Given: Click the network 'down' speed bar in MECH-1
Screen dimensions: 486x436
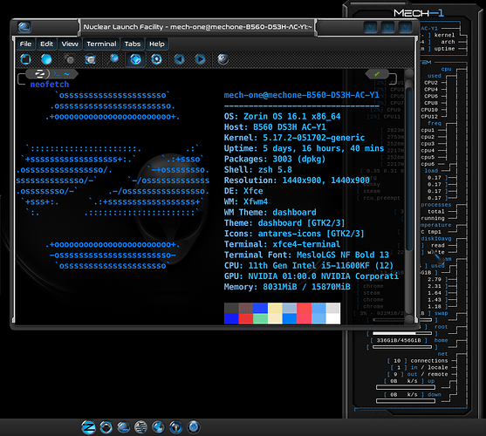Looking at the screenshot, I should [406, 401].
